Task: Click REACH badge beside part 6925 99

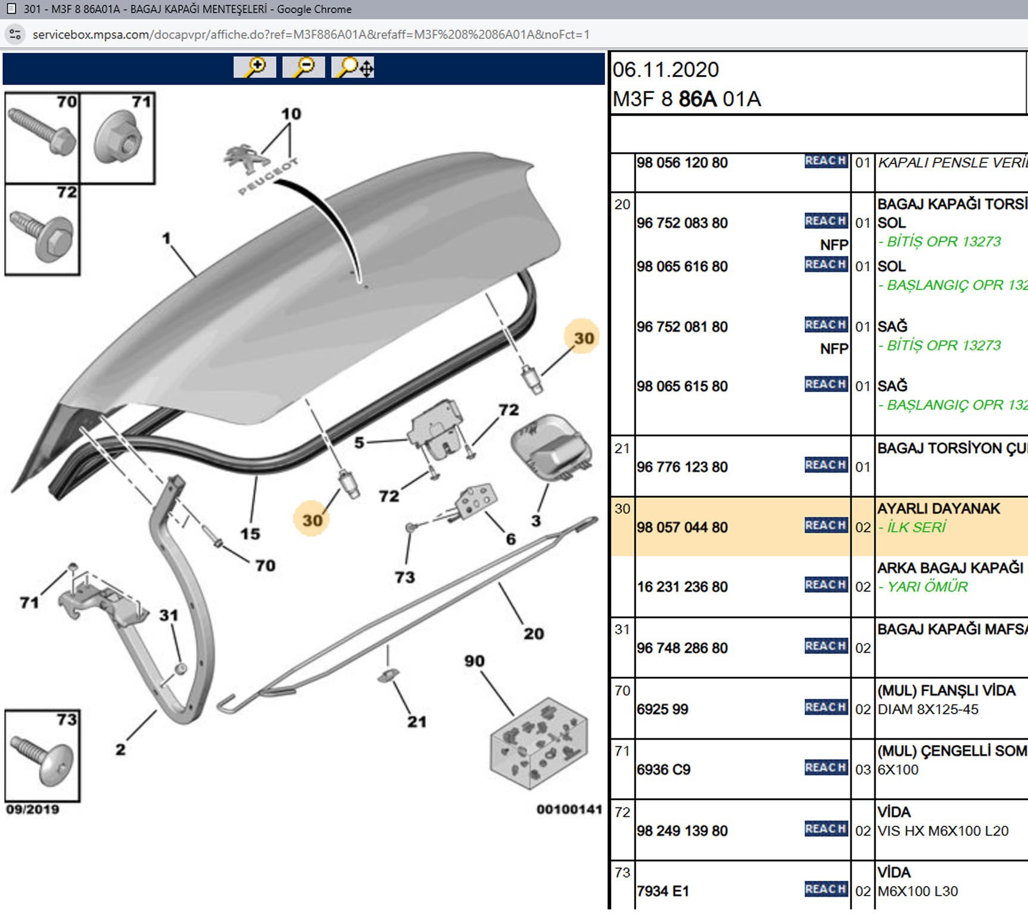Action: click(825, 708)
